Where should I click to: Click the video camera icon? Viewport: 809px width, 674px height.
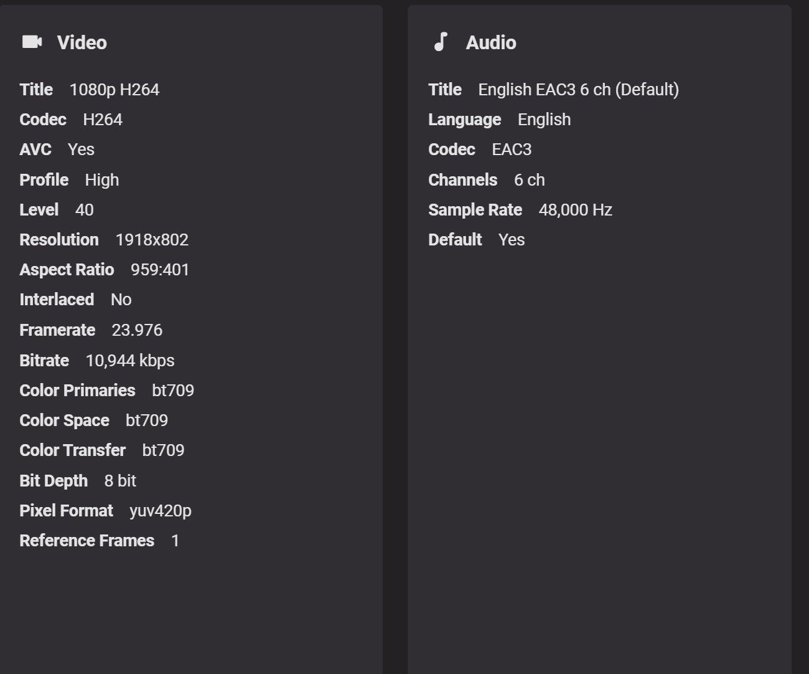click(32, 42)
